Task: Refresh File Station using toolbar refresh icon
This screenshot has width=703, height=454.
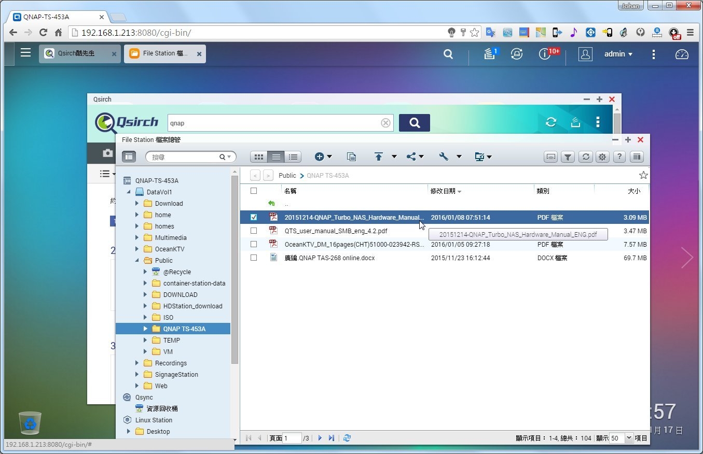Action: point(585,157)
